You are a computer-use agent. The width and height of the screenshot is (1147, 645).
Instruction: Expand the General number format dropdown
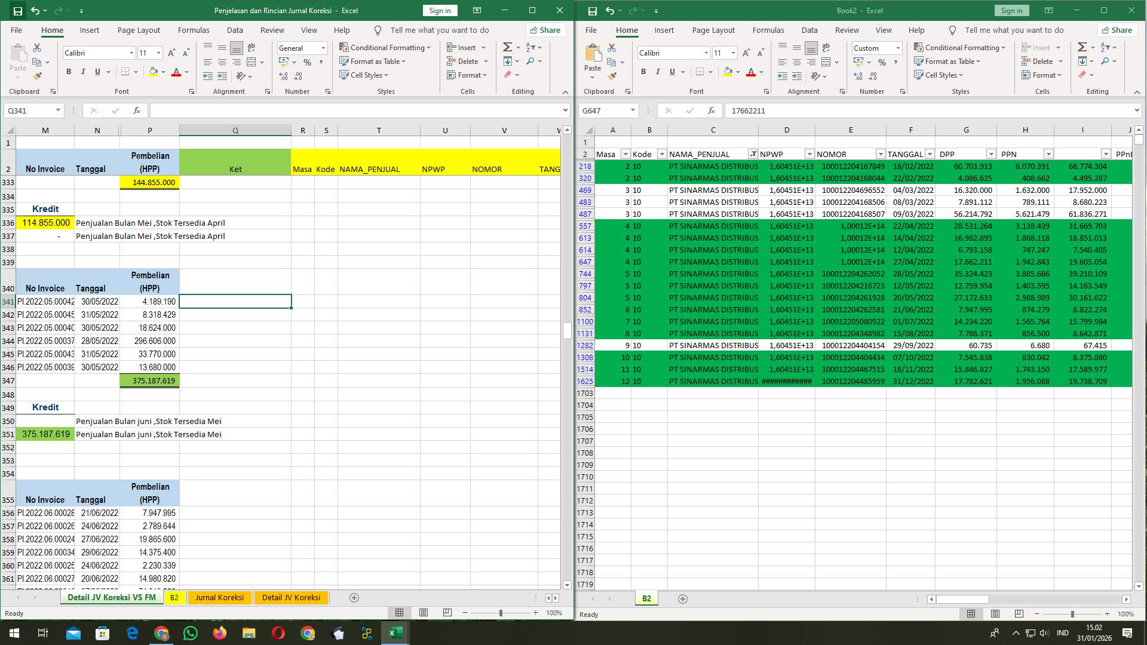pos(323,48)
